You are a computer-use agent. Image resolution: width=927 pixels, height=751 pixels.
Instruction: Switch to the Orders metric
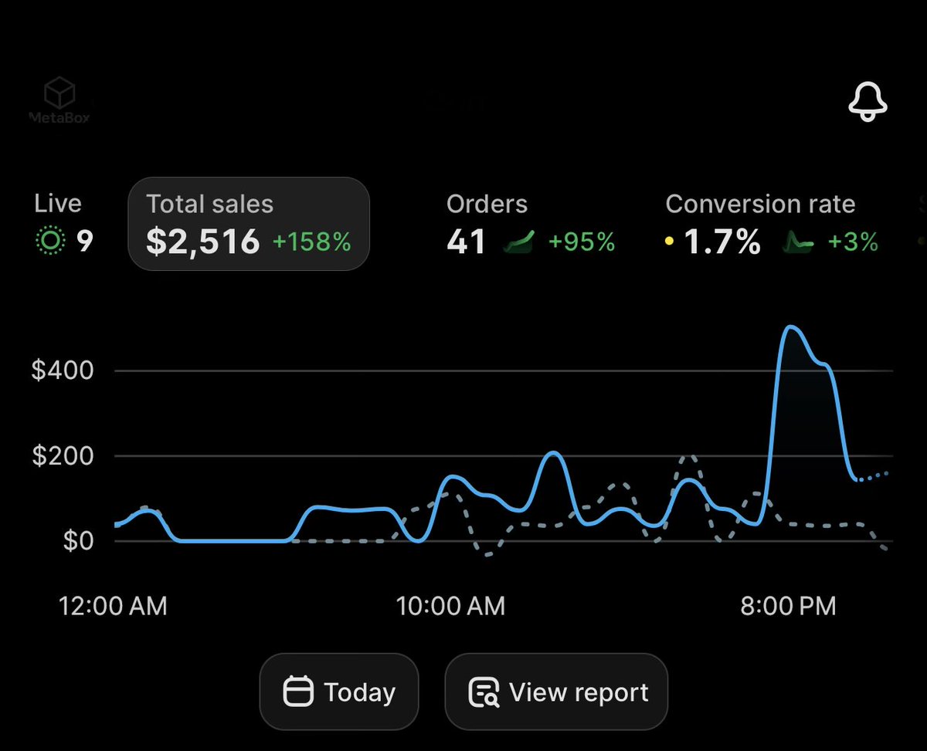pyautogui.click(x=531, y=225)
